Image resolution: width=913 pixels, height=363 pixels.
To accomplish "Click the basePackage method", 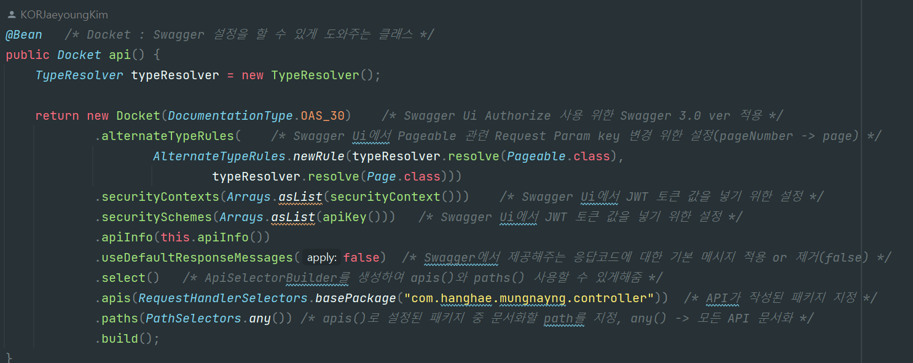I will click(356, 298).
